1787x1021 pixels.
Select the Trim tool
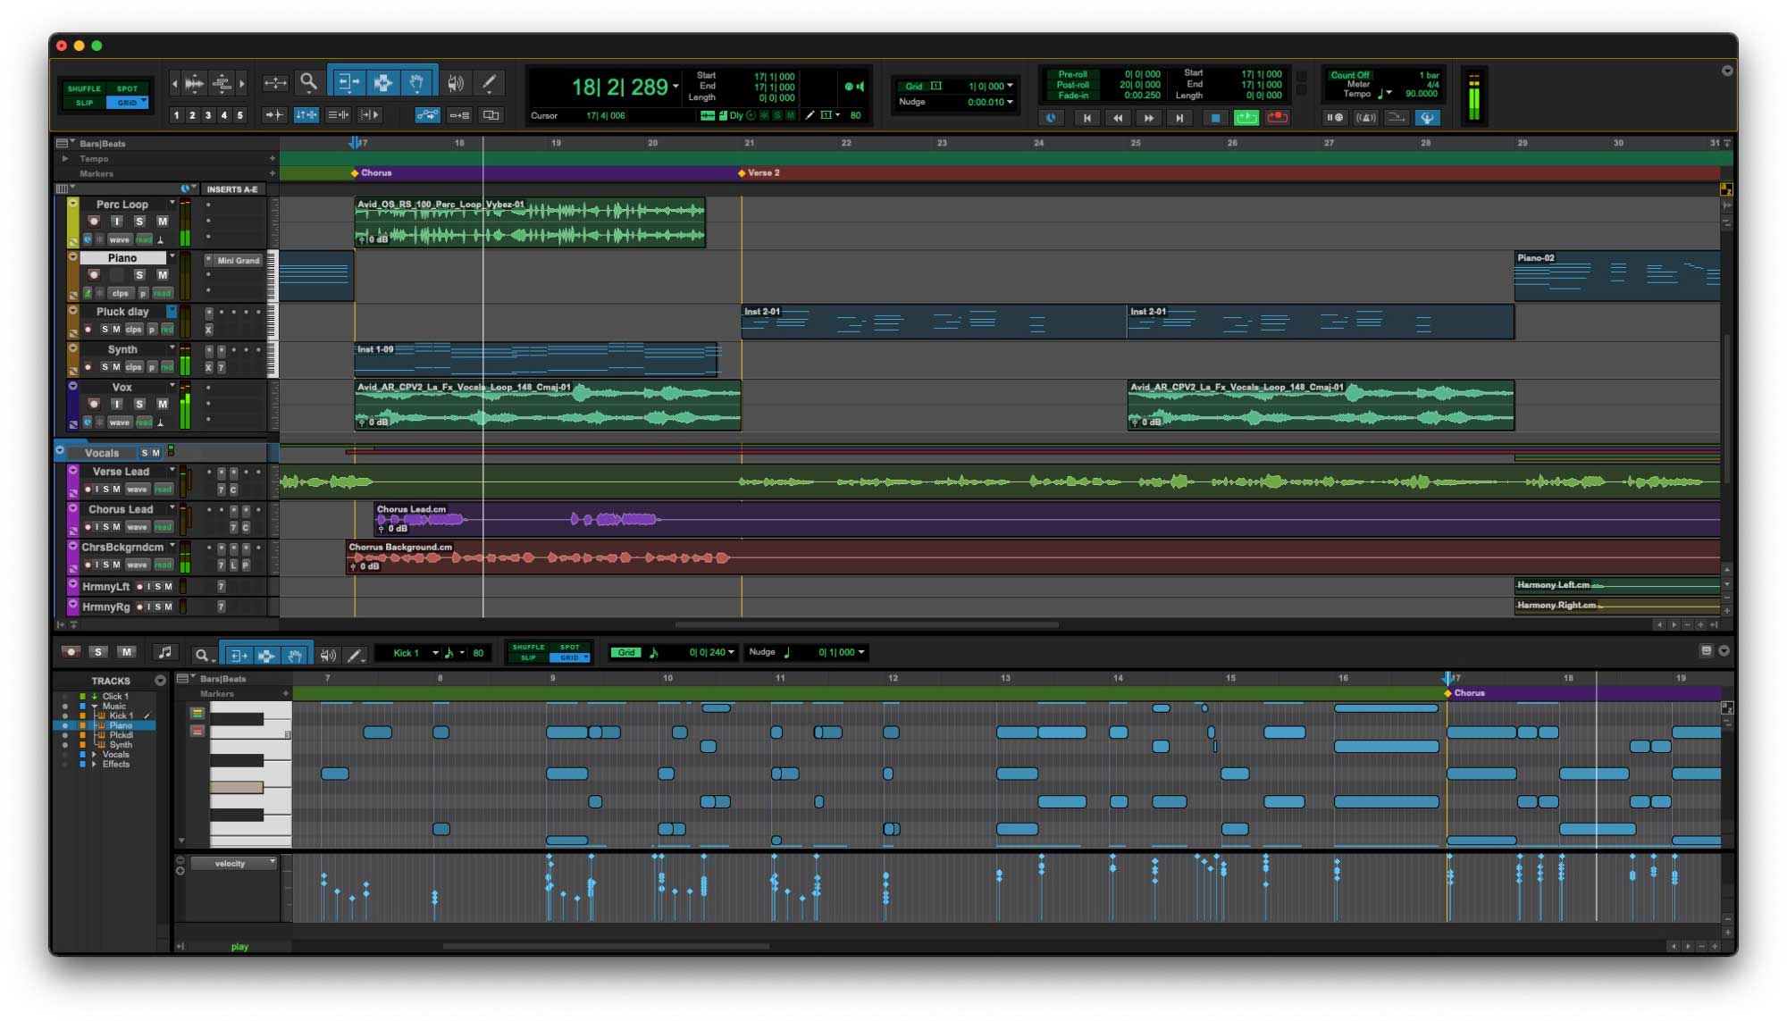[x=348, y=83]
